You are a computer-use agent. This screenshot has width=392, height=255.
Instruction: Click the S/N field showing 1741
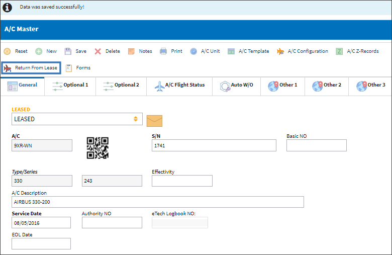pyautogui.click(x=214, y=145)
